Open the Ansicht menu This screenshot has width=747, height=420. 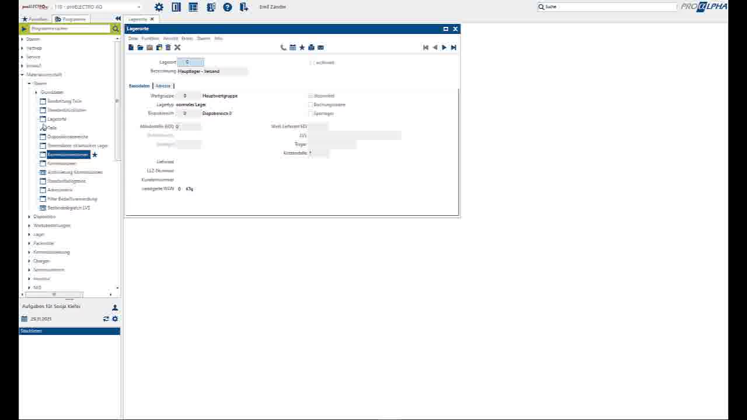point(170,38)
